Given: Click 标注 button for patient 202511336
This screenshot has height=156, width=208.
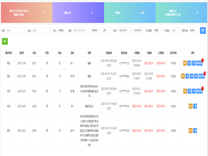Looking at the screenshot, I should 185,63.
